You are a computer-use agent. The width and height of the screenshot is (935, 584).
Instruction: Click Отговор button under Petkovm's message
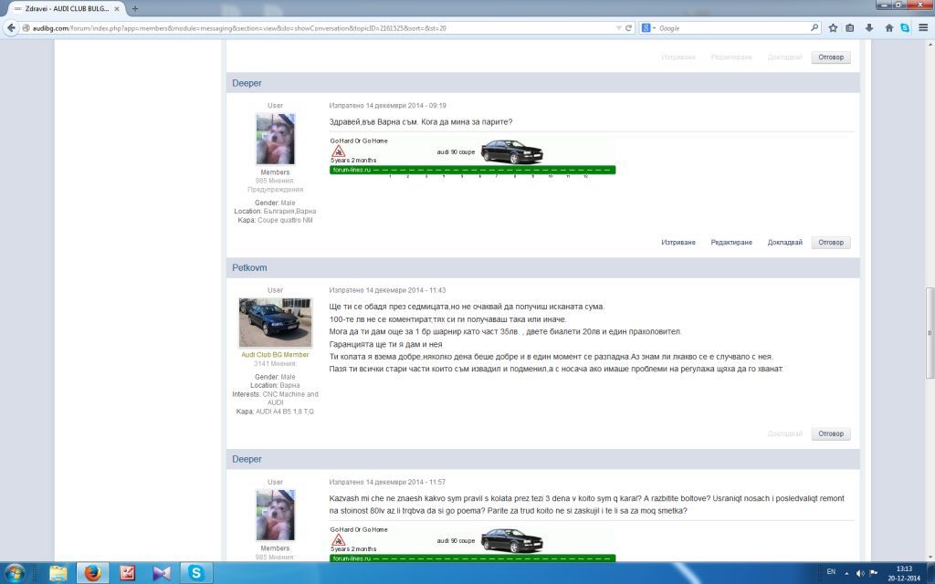tap(830, 434)
